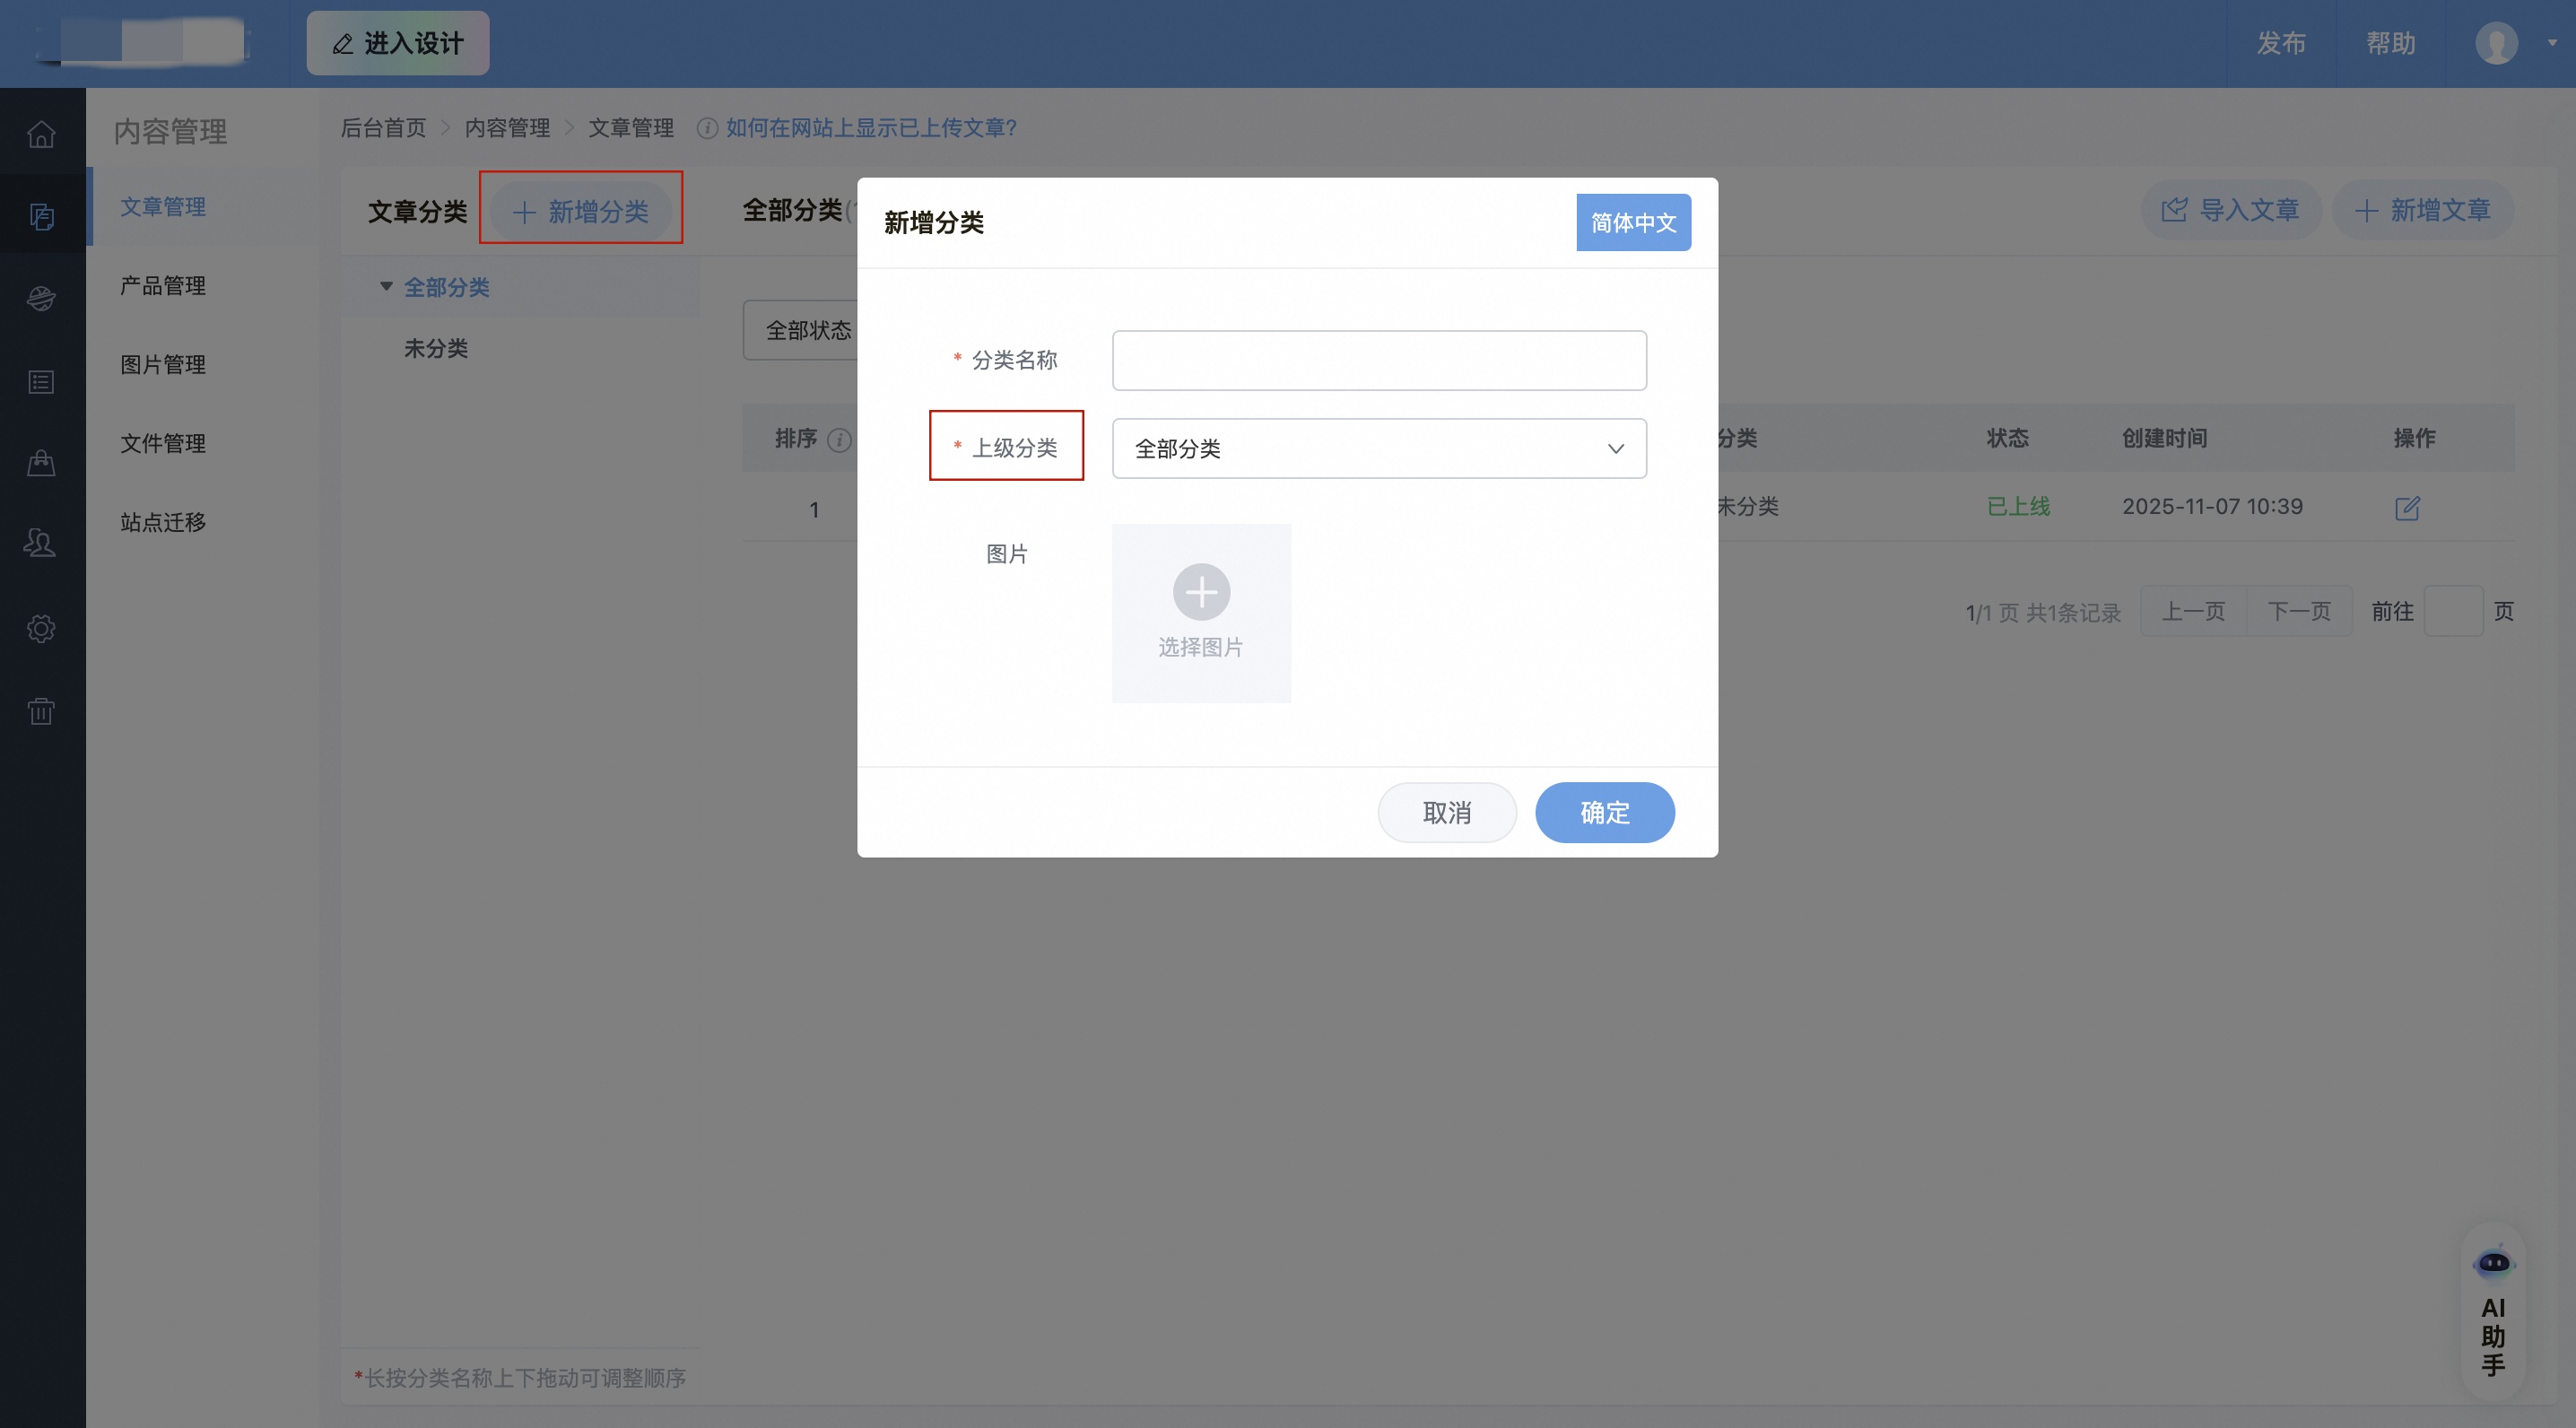
Task: Click the edit icon in the 操作 column
Action: (x=2408, y=508)
